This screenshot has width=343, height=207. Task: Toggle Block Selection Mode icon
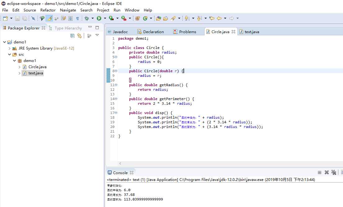[70, 18]
